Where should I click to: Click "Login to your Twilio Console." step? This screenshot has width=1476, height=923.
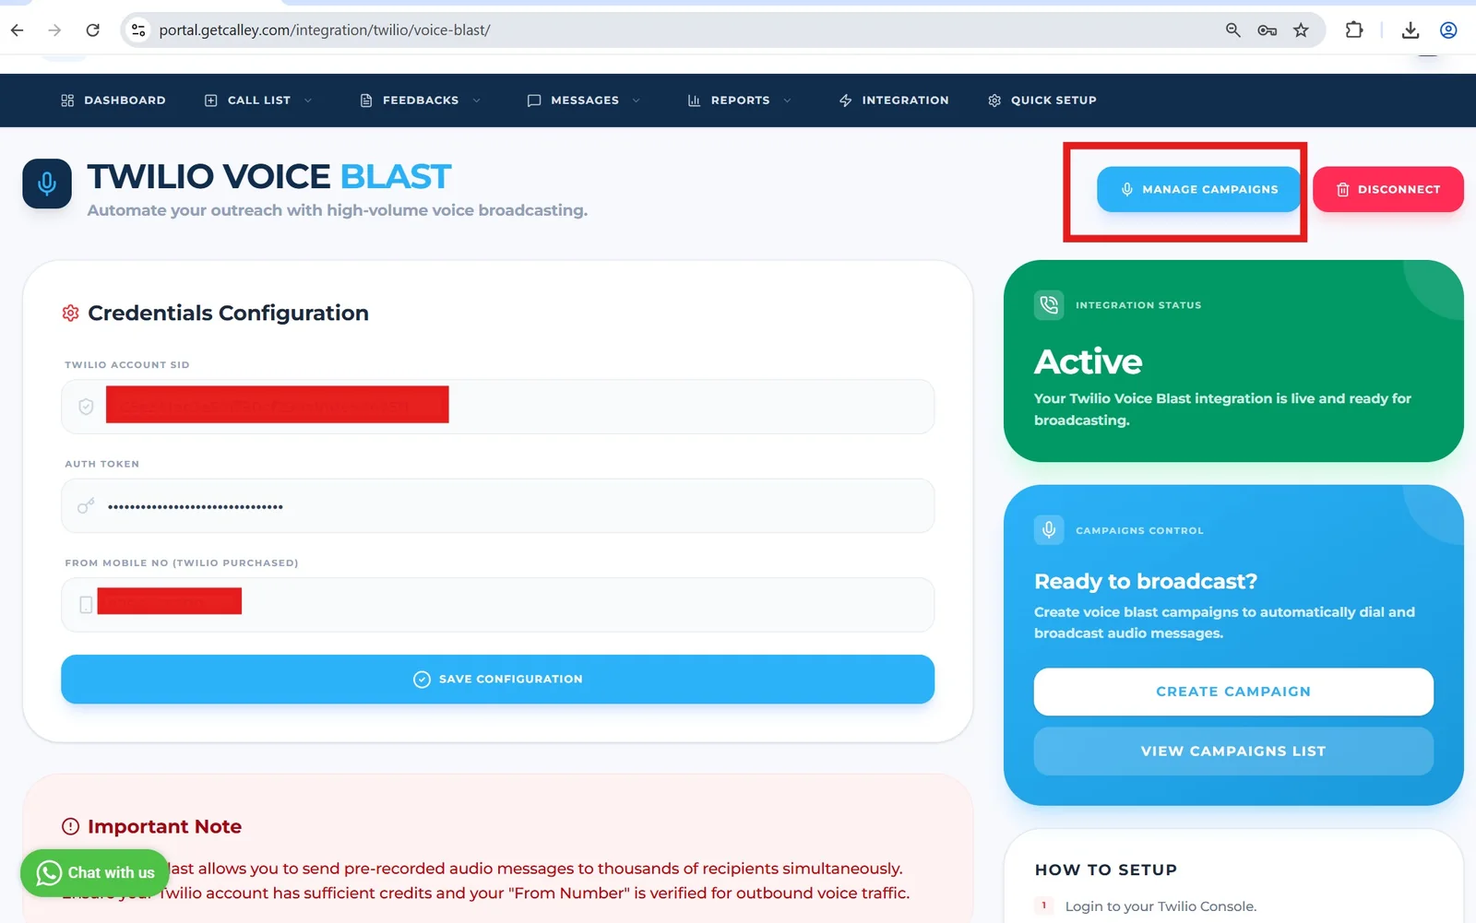(1161, 906)
